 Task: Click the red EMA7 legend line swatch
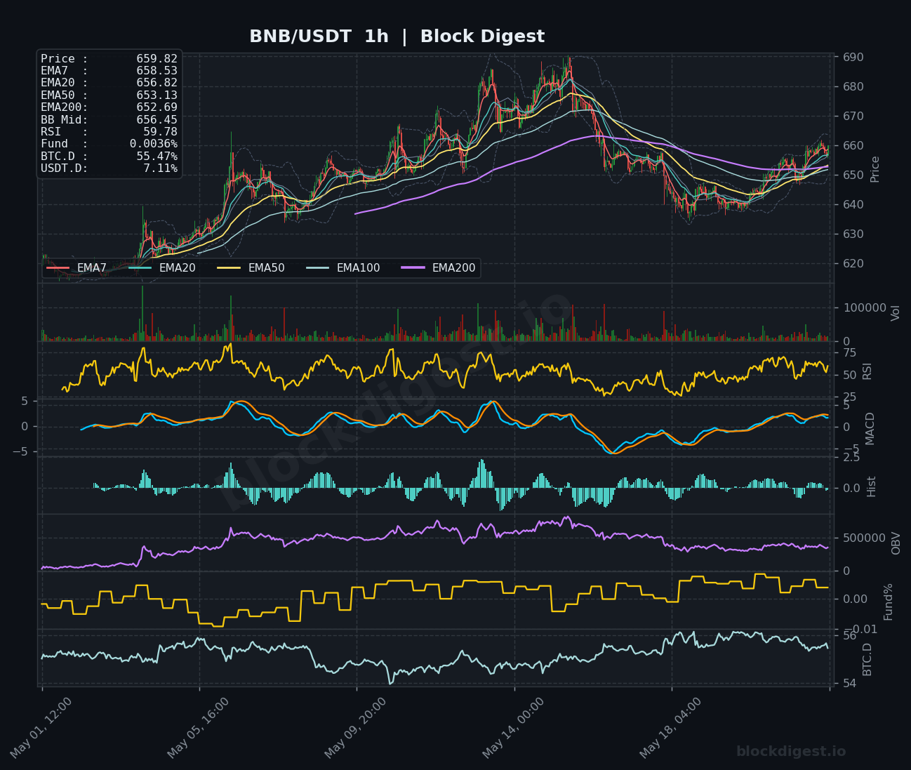[x=58, y=268]
